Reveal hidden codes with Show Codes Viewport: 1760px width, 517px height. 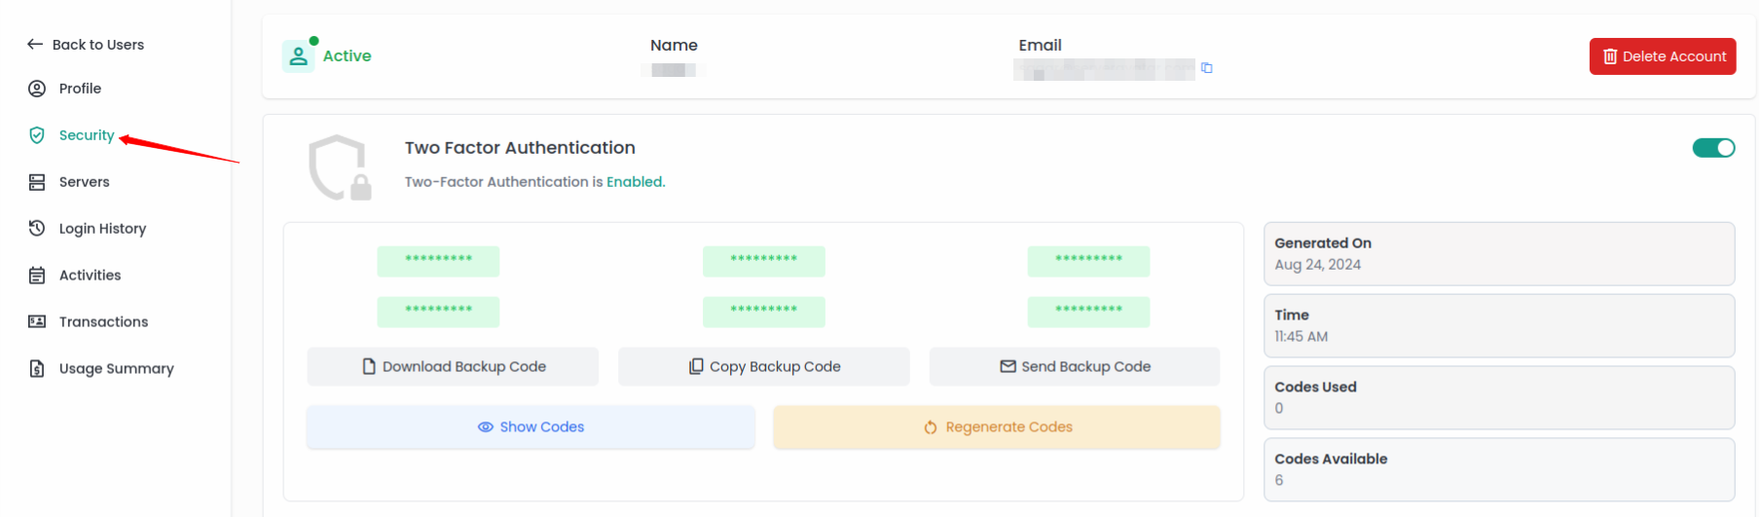[531, 427]
